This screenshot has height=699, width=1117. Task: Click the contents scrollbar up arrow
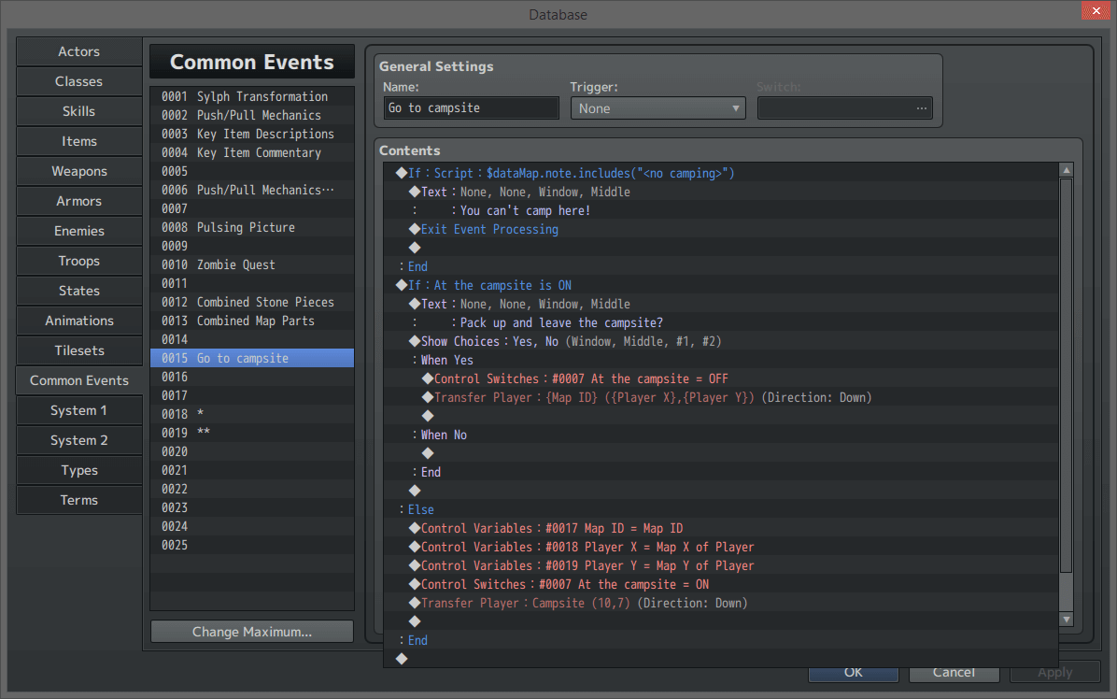[x=1066, y=170]
